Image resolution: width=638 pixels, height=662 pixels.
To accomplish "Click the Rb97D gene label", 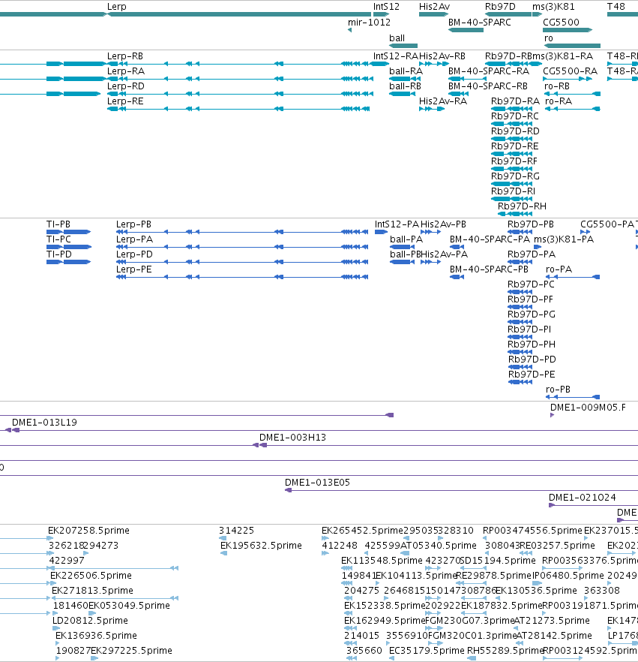I will 500,7.
